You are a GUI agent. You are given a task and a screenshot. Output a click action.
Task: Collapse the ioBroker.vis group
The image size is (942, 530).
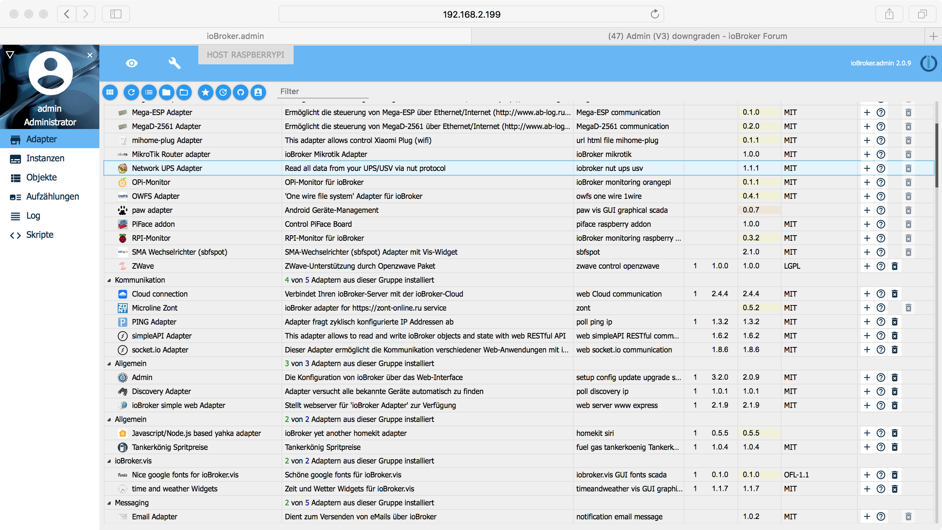pos(109,461)
